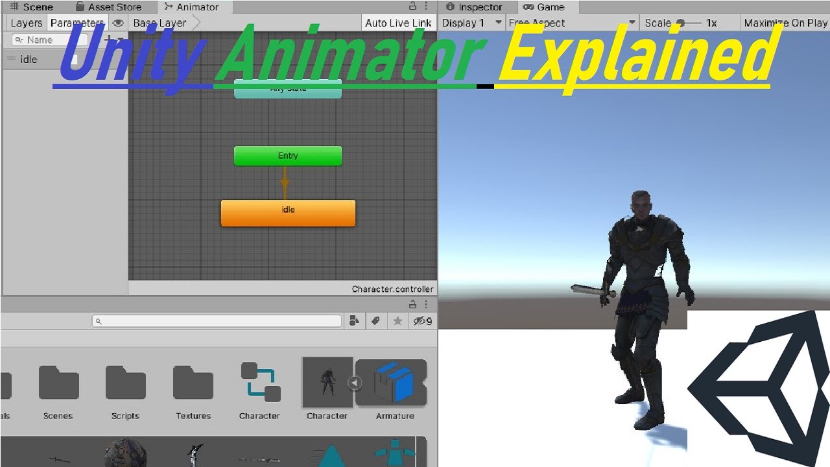This screenshot has width=830, height=467.
Task: Select the Any State node
Action: (x=287, y=89)
